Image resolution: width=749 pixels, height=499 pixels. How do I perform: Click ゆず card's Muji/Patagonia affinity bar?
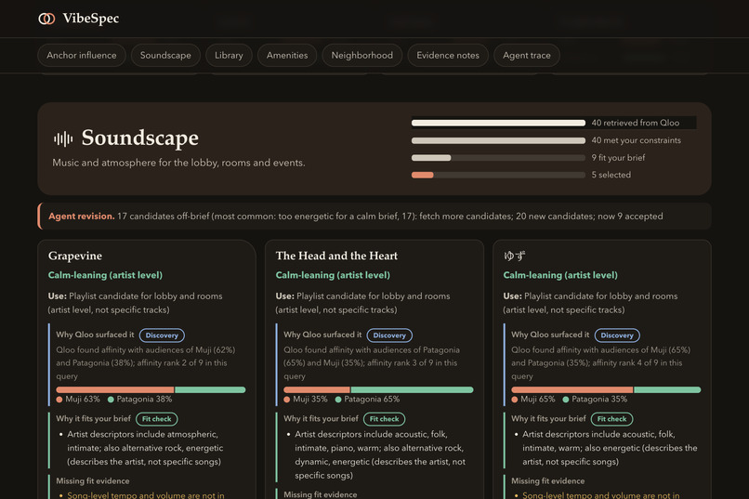pos(606,389)
